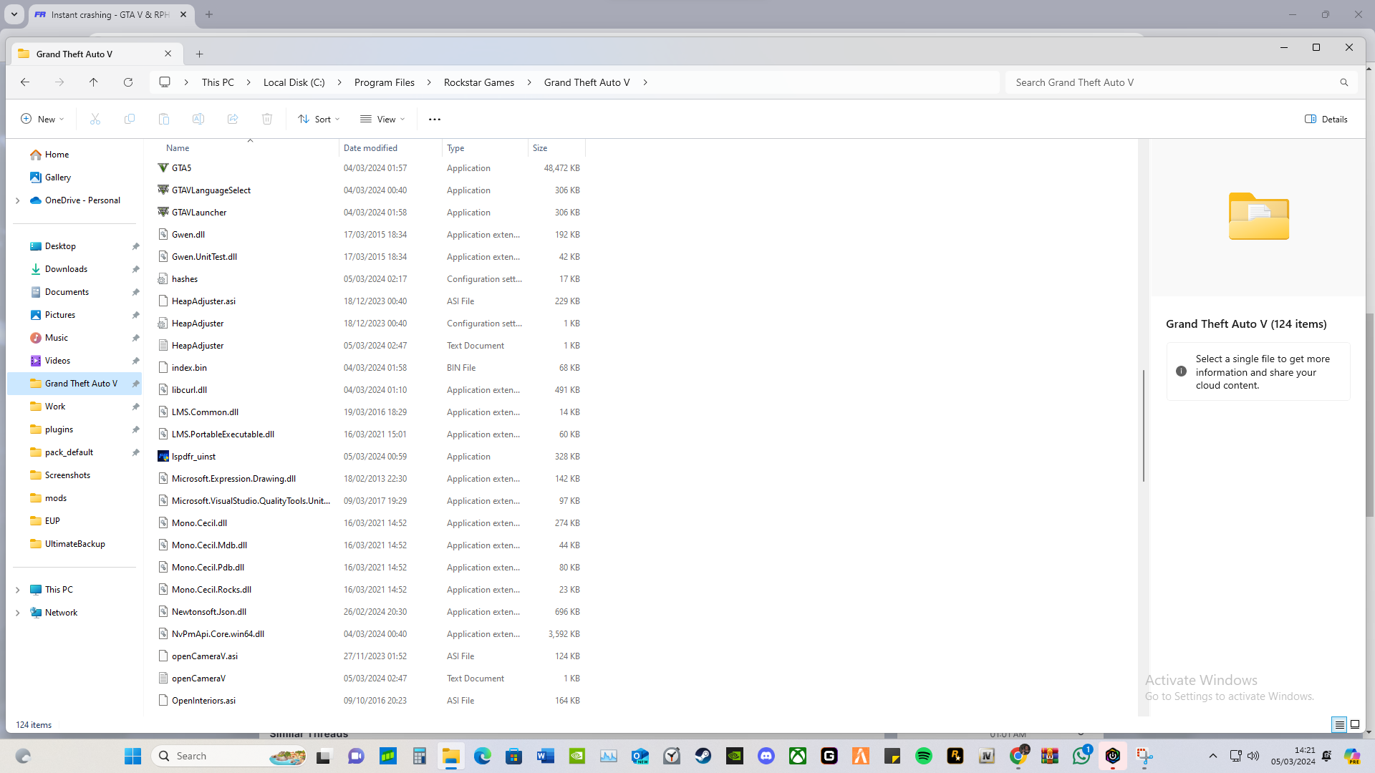Toggle the Details pane button
This screenshot has height=773, width=1375.
1326,119
